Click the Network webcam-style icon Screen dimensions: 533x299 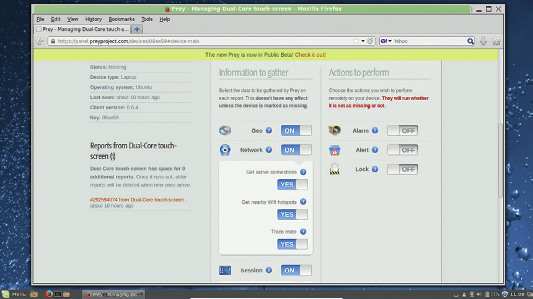point(225,149)
